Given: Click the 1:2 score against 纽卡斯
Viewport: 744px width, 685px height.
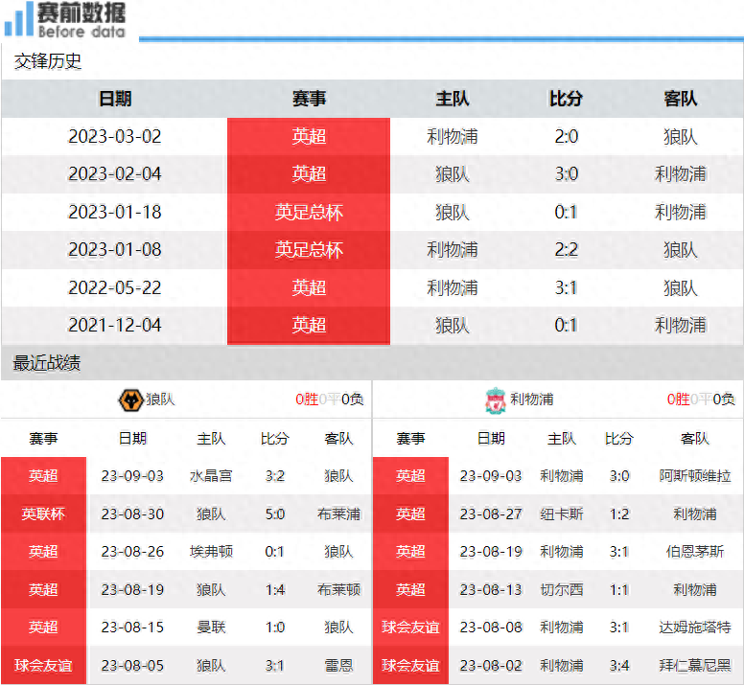Looking at the screenshot, I should (x=619, y=514).
